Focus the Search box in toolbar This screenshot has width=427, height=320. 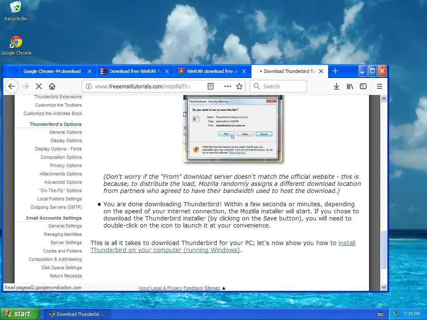point(278,87)
